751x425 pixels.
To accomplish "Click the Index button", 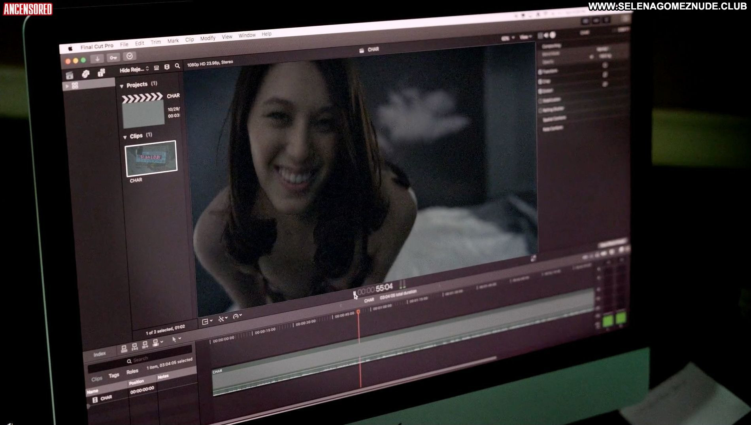I will (100, 354).
